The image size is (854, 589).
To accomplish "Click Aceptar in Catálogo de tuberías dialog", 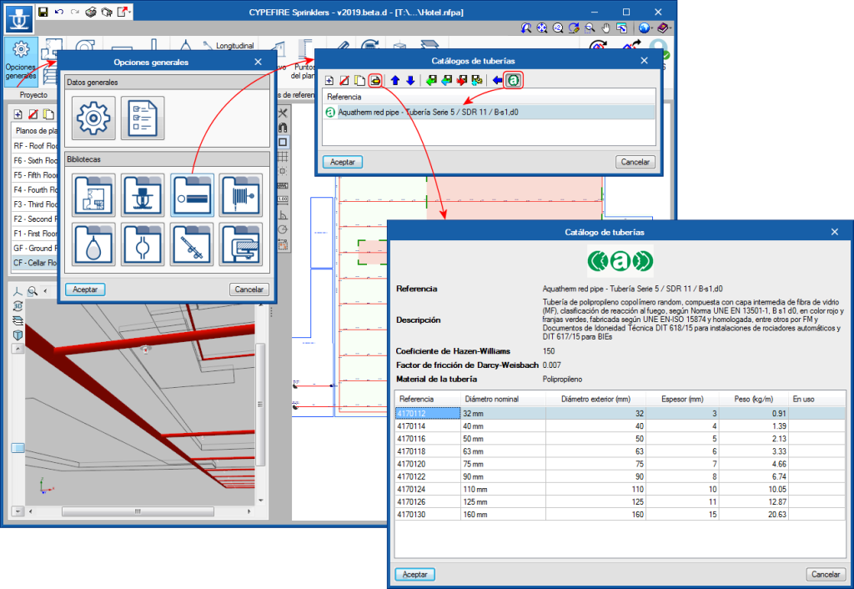I will point(414,574).
